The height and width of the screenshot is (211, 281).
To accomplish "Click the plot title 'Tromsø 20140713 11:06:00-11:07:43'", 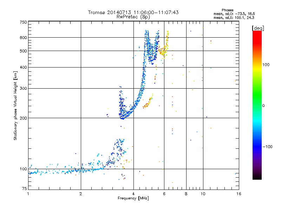I will coord(133,12).
